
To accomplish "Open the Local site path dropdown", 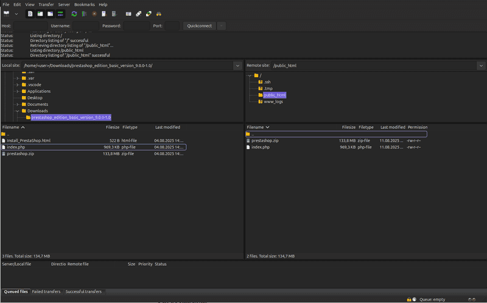I will point(237,65).
